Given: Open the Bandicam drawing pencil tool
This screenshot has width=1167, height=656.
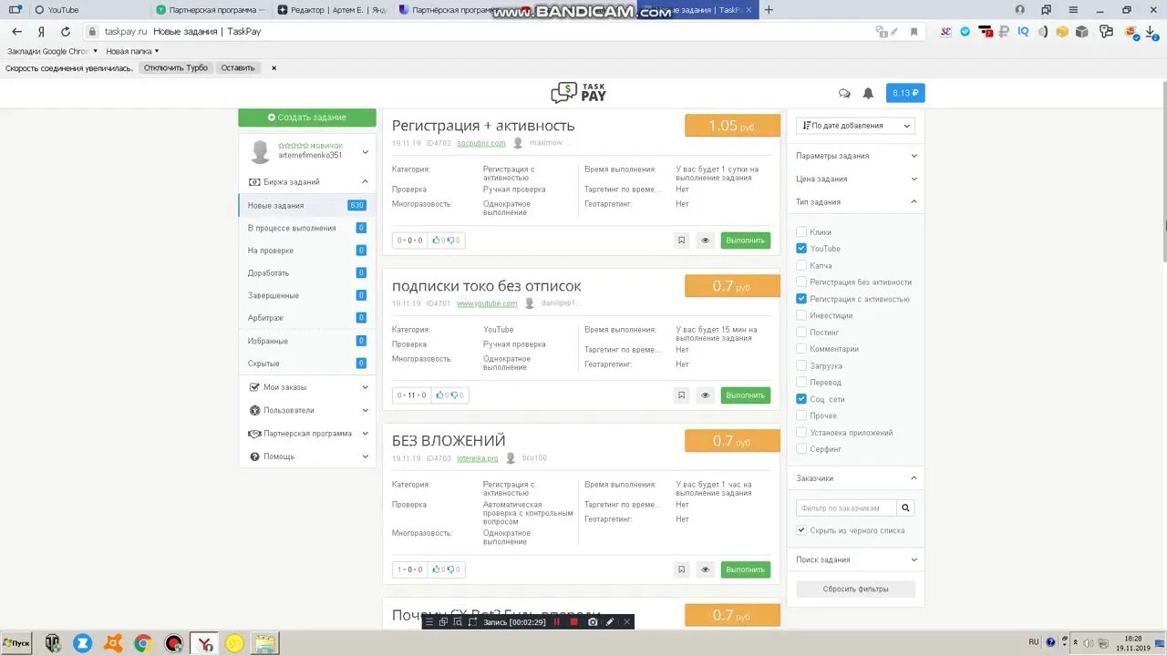Looking at the screenshot, I should pos(610,622).
